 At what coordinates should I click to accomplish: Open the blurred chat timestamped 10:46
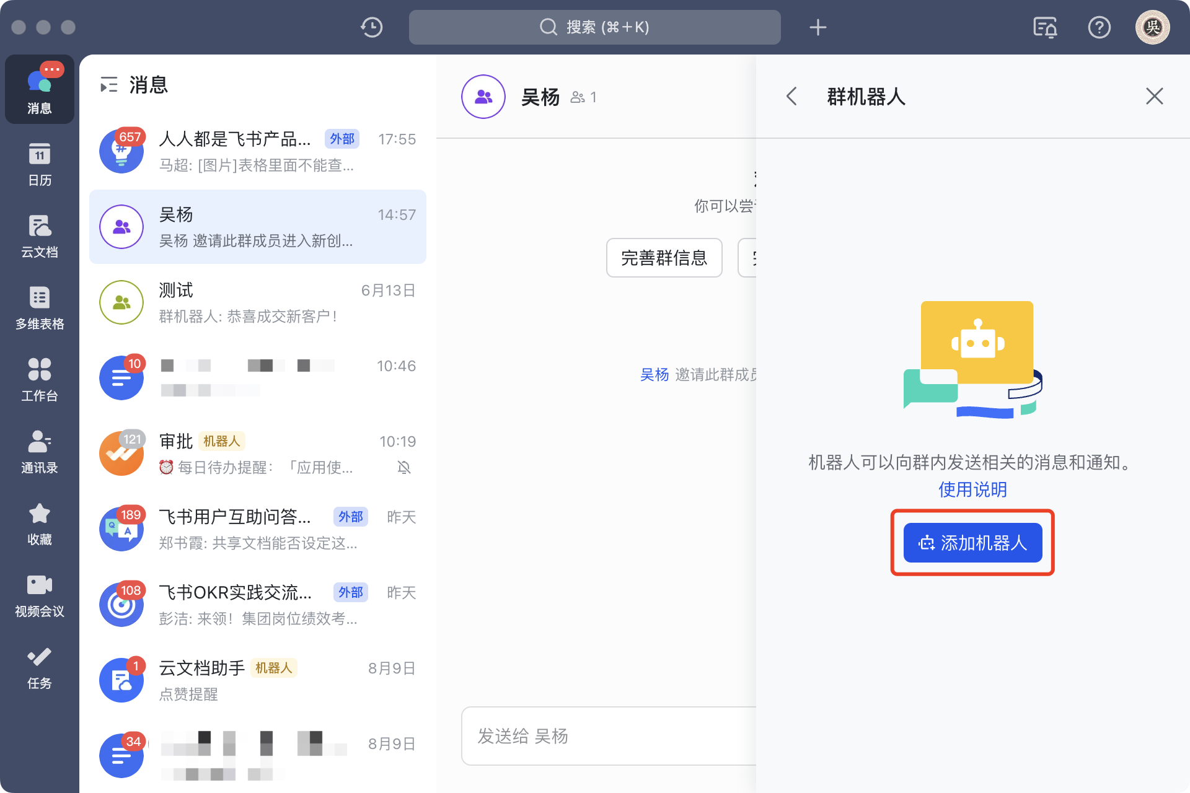point(258,378)
